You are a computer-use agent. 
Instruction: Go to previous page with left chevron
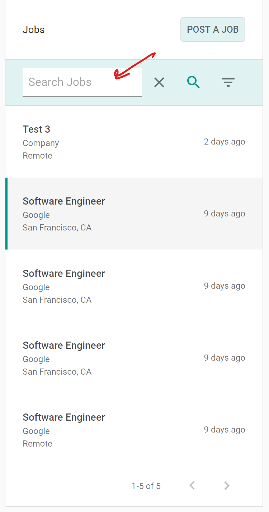tap(192, 486)
